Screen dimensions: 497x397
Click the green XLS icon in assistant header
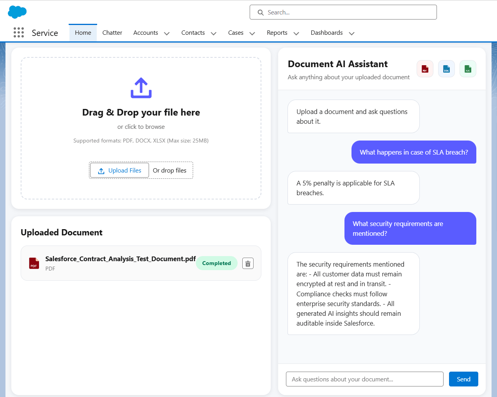coord(468,69)
